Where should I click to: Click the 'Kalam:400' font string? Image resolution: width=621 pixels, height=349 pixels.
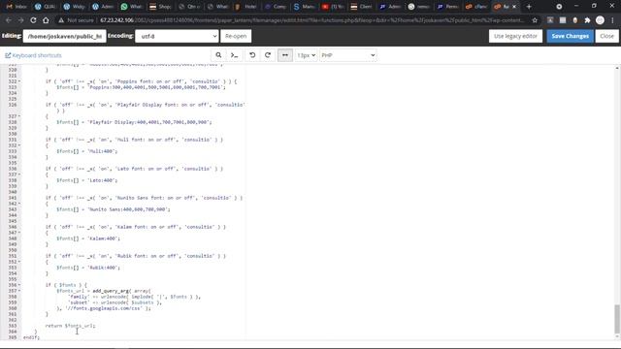pos(104,238)
